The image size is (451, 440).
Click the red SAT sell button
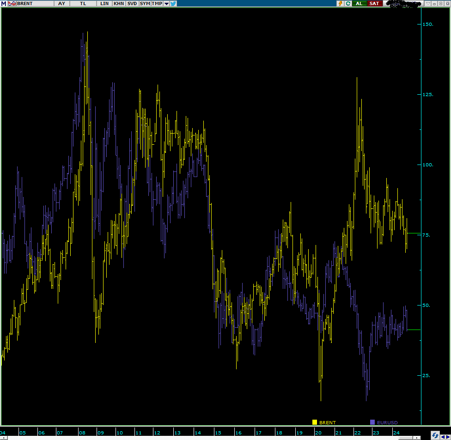[374, 3]
